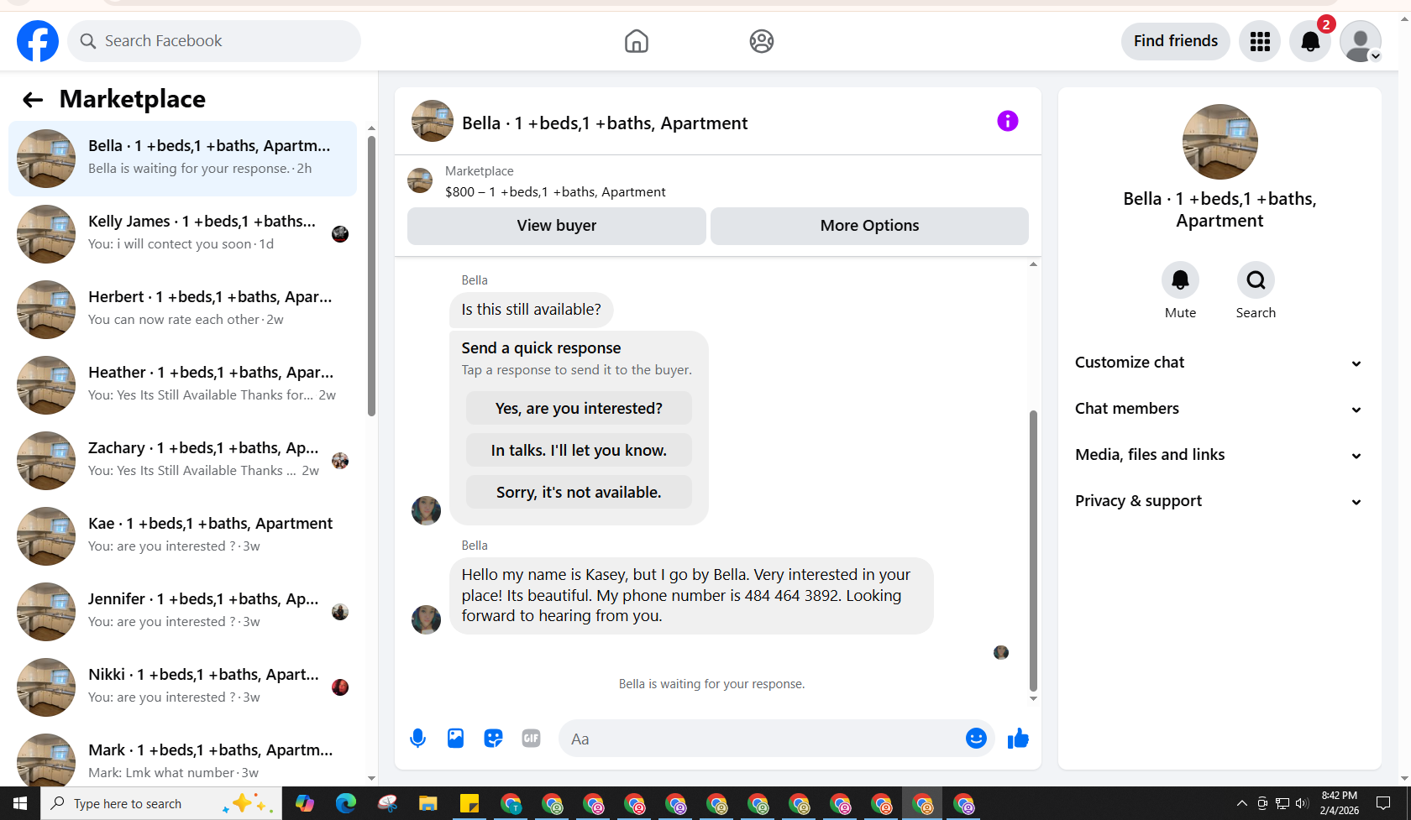Open the Windows notification center

point(1383,803)
